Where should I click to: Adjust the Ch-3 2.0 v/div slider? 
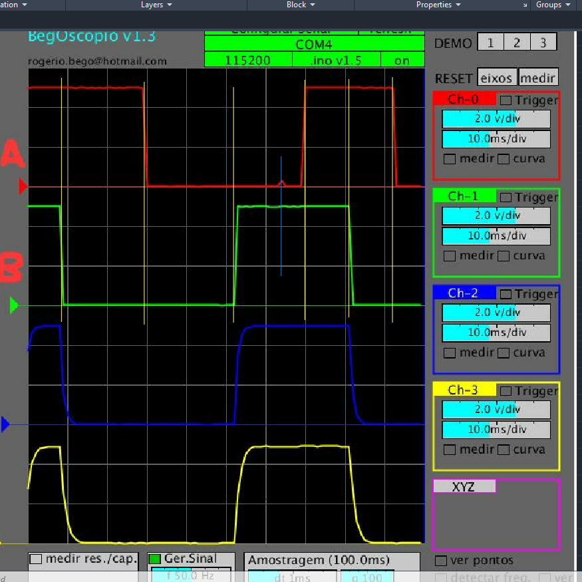[x=496, y=410]
